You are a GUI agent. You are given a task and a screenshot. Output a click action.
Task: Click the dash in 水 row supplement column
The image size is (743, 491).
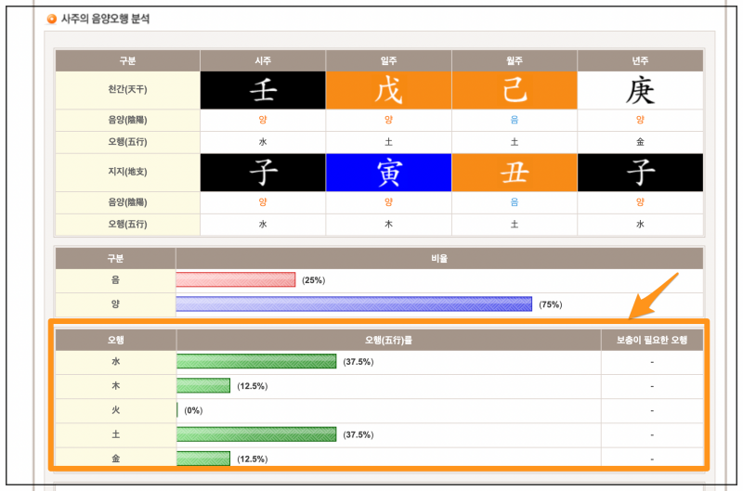[x=652, y=362]
